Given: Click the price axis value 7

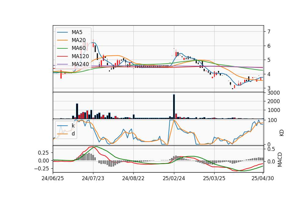Looking at the screenshot, I should (269, 31).
